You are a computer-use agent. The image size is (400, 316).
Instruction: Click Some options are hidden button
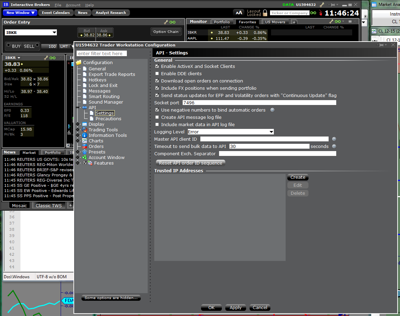click(x=111, y=298)
